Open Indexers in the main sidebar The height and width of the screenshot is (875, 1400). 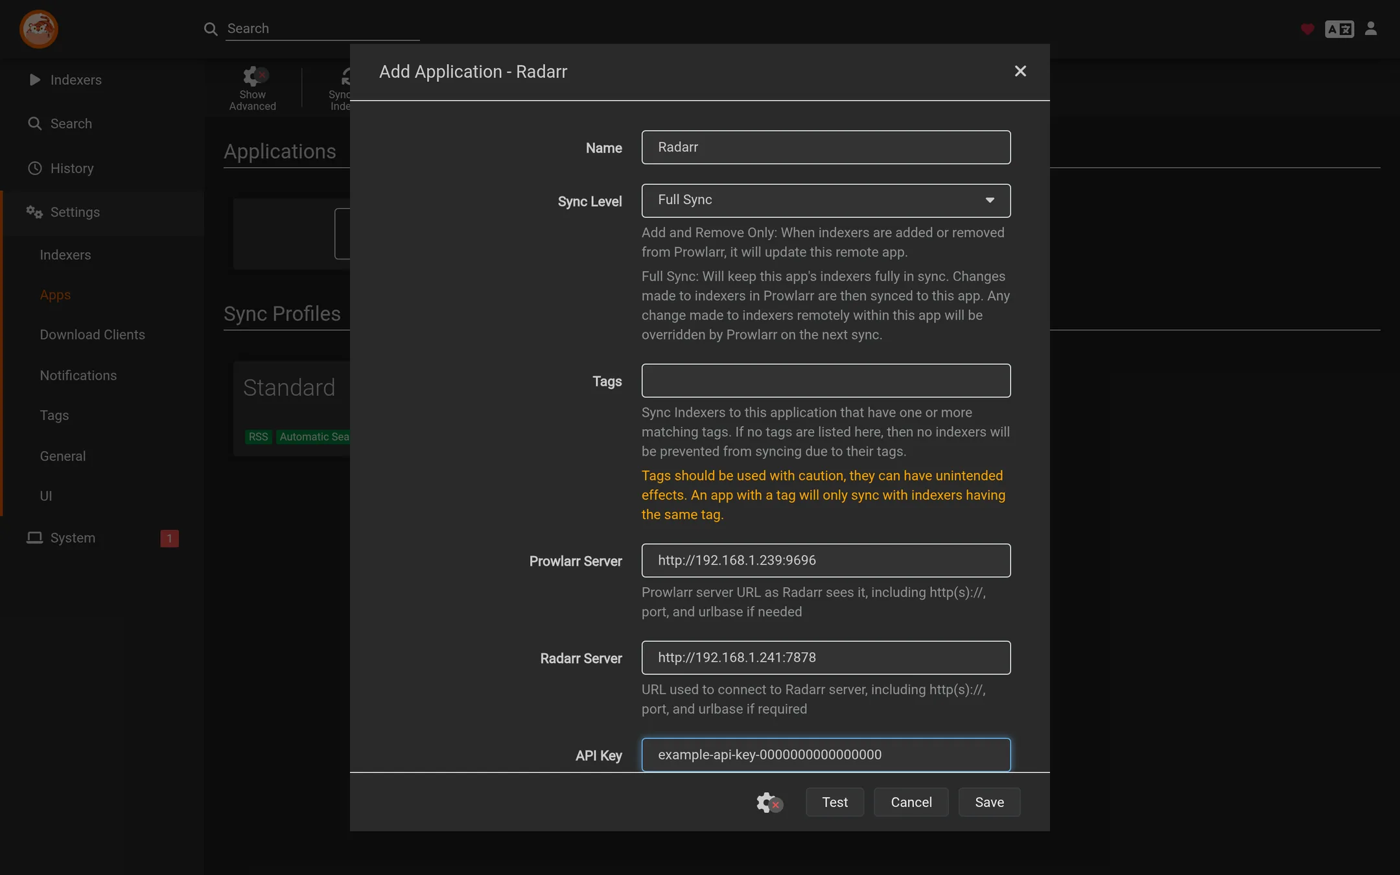tap(102, 80)
